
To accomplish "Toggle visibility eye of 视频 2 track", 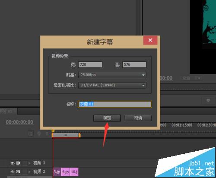I will click(13, 172).
